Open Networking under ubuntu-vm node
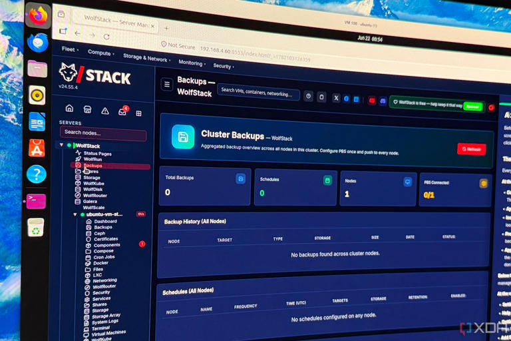Image resolution: width=511 pixels, height=341 pixels. click(104, 280)
